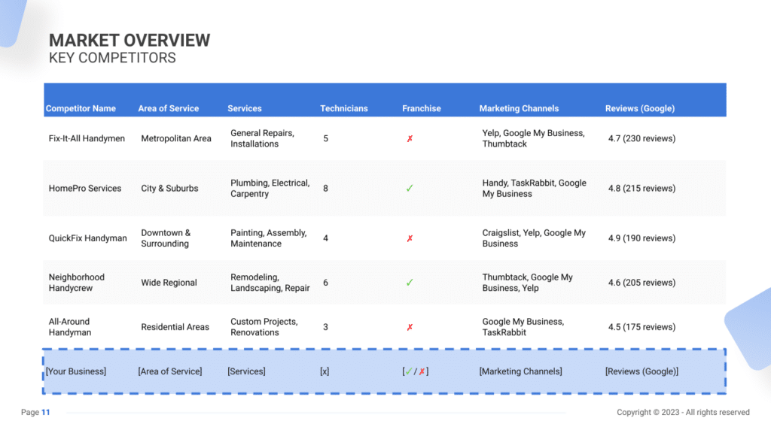Select the Competitor Name column header
The width and height of the screenshot is (771, 433).
[81, 108]
